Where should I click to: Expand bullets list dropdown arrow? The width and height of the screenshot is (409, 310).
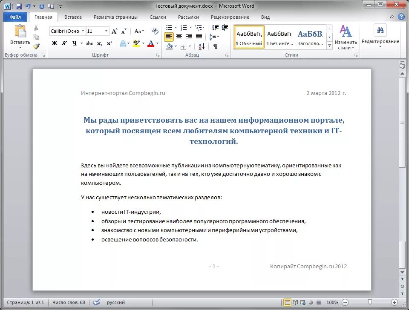176,27
